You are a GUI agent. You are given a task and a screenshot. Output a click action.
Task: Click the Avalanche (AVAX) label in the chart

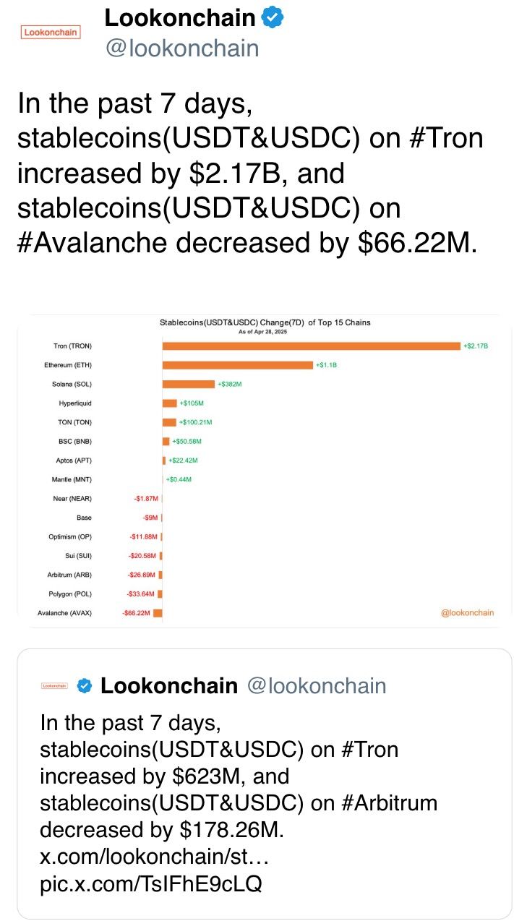(x=64, y=613)
